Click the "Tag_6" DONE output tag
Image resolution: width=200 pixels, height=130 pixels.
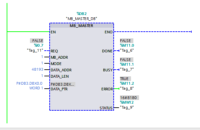coord(127,51)
